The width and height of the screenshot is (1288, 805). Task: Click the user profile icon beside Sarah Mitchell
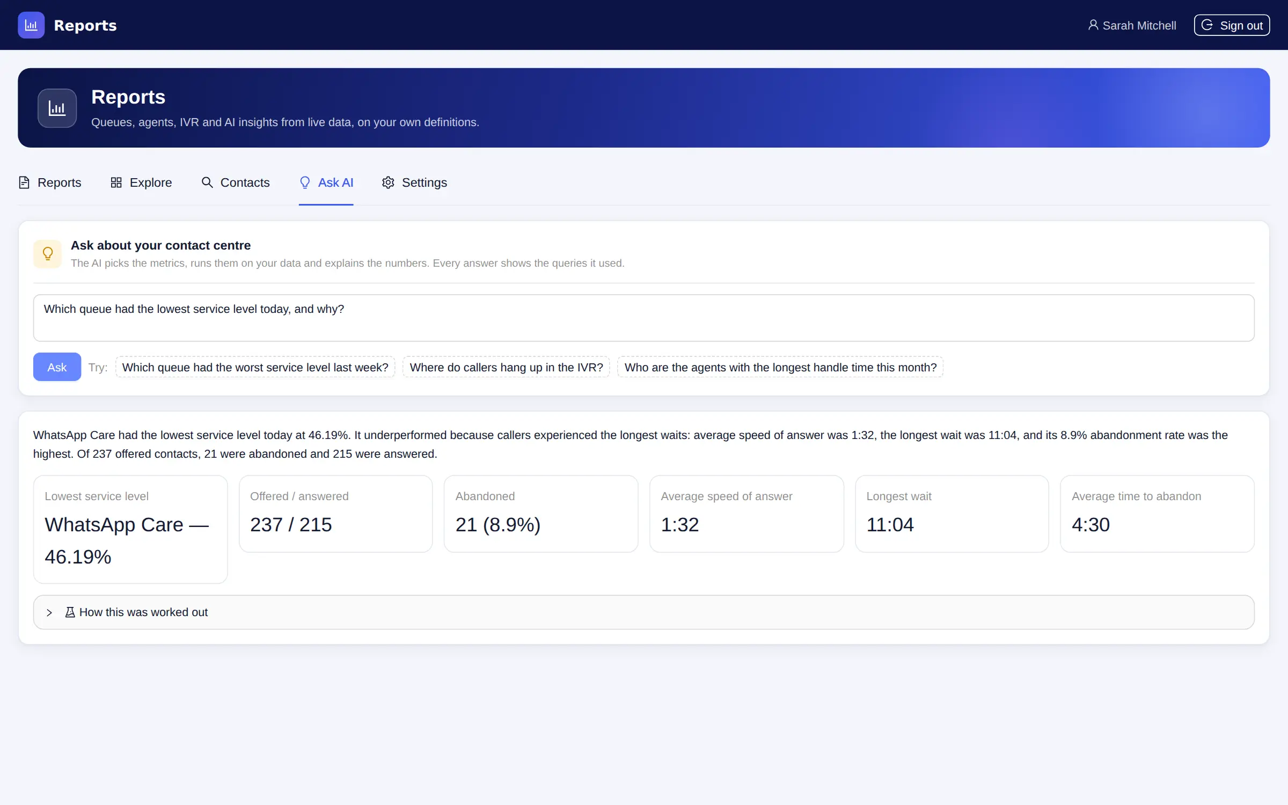point(1093,25)
